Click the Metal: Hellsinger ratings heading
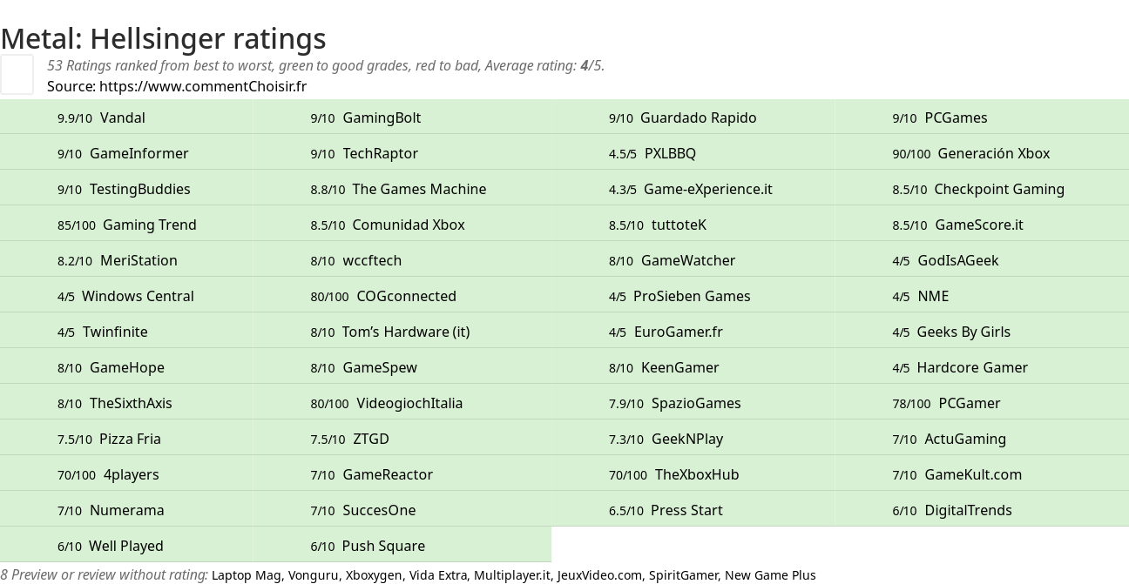 163,38
